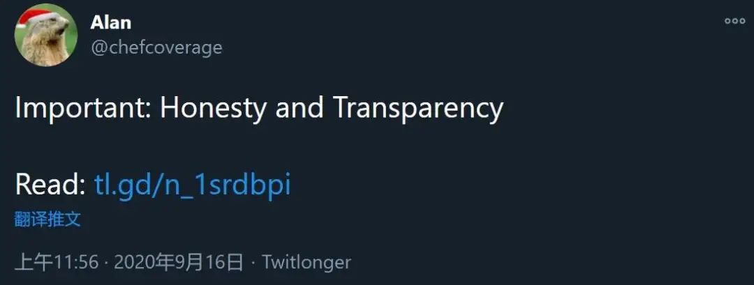This screenshot has width=754, height=285.
Task: Click Alan's groundhog profile avatar
Action: point(46,35)
